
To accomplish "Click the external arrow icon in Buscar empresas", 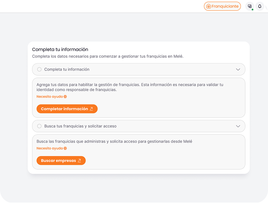I will [79, 161].
